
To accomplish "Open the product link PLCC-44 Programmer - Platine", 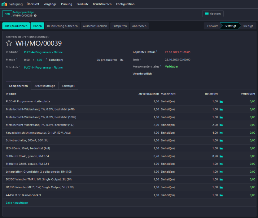I will click(x=43, y=52).
